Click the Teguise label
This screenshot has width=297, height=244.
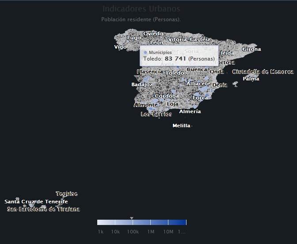67,194
